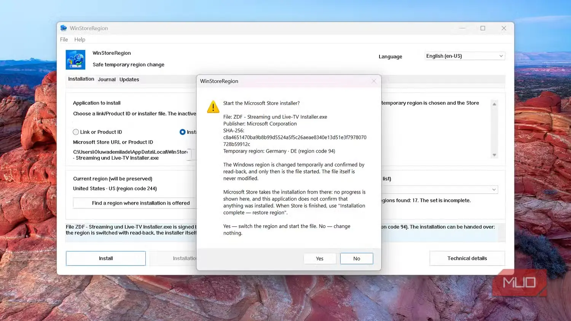571x321 pixels.
Task: Click the WinStoreRegion globe logo image
Action: point(75,60)
